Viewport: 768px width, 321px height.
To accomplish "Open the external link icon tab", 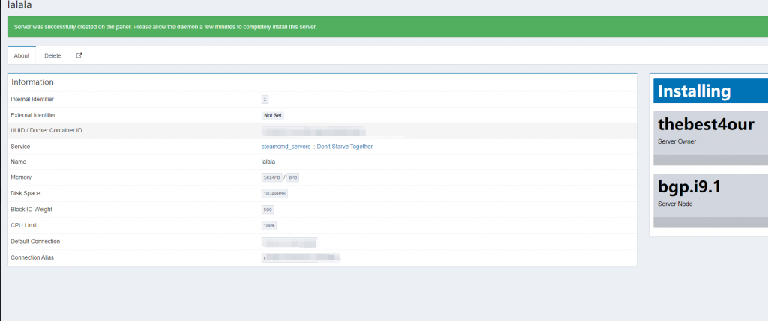I will (x=79, y=55).
